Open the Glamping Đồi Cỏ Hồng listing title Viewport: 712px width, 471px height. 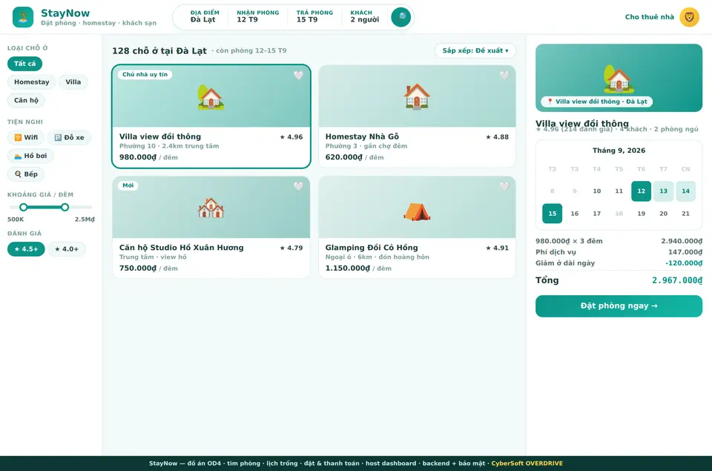pyautogui.click(x=372, y=248)
